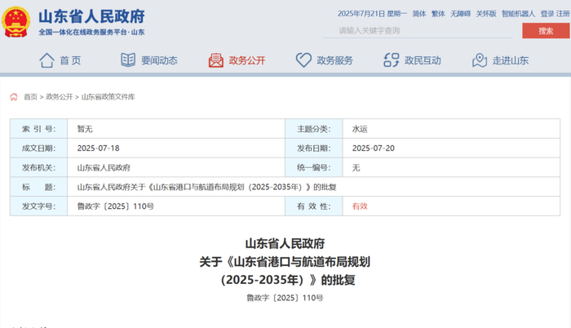
Task: Click the red envelope icon for 政务公开
Action: point(215,60)
